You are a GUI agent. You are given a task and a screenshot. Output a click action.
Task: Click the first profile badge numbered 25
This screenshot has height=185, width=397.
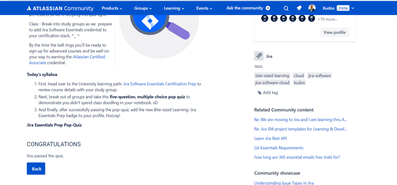(265, 18)
